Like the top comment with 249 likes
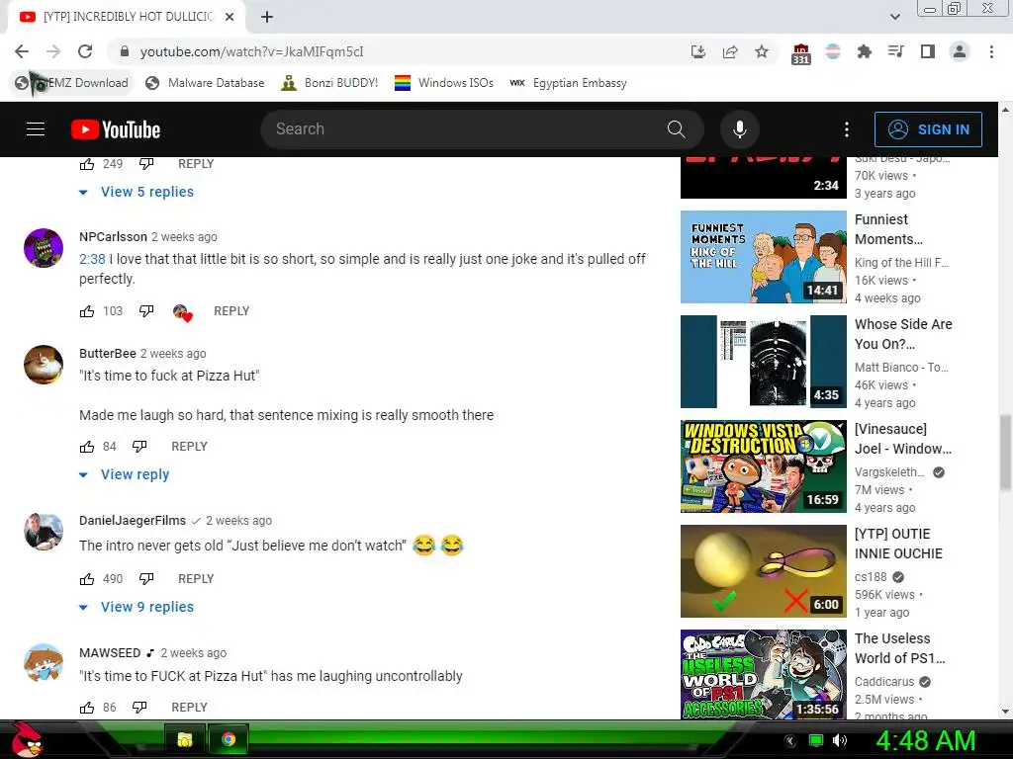Image resolution: width=1013 pixels, height=759 pixels. 87,164
